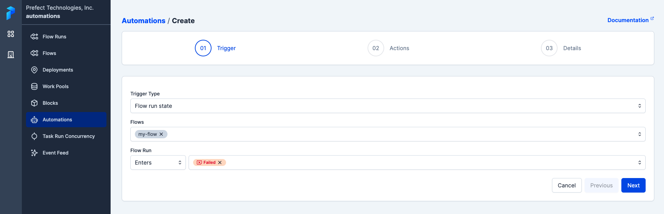Open the Trigger Type dropdown

click(x=388, y=106)
